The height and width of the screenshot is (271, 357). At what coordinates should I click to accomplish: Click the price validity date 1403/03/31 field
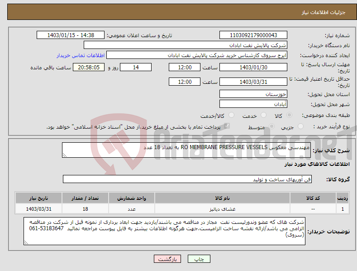pos(253,82)
